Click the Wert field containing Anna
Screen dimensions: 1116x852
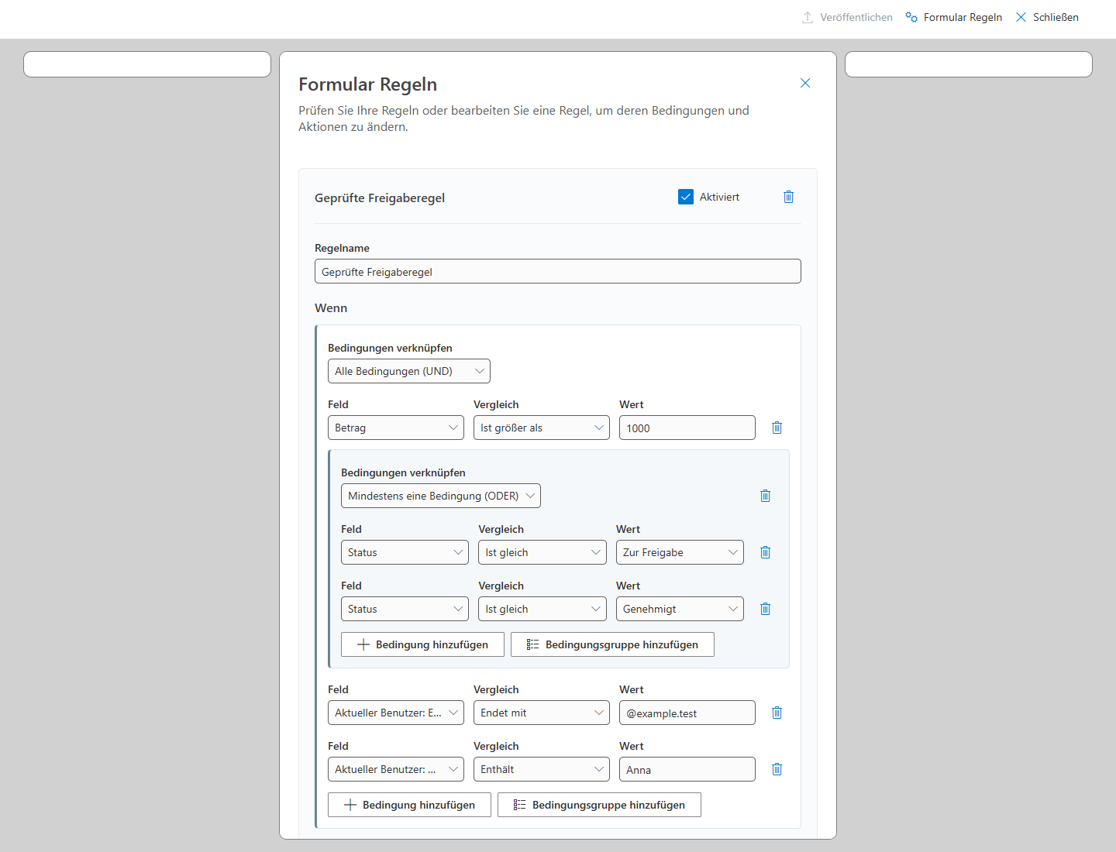[687, 769]
